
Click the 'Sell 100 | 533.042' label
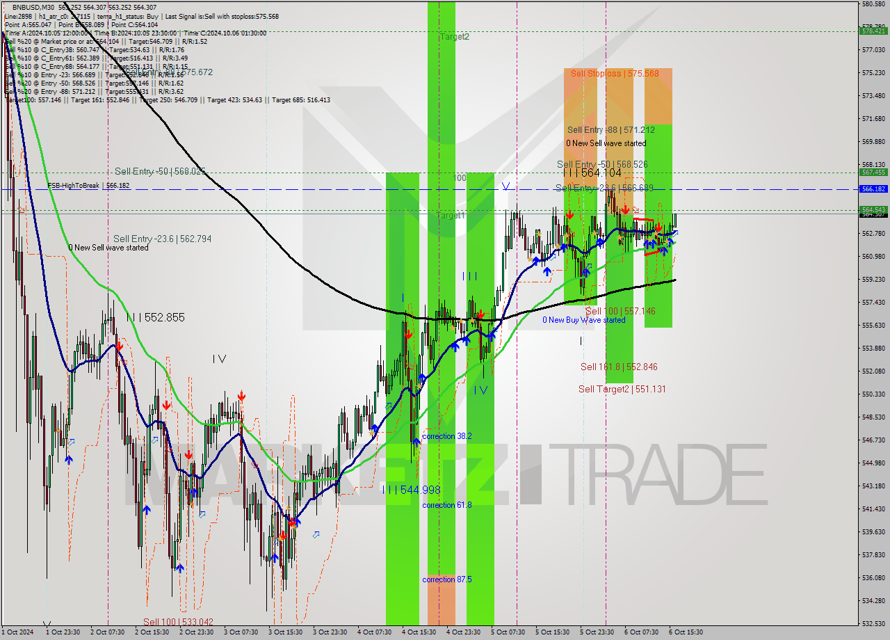tap(178, 622)
